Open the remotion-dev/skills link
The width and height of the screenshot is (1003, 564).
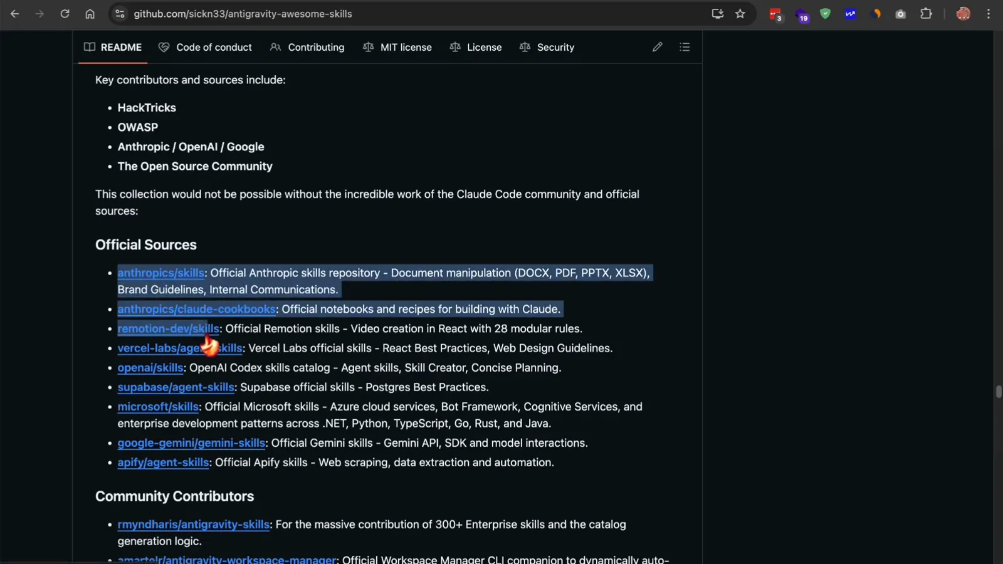(168, 328)
